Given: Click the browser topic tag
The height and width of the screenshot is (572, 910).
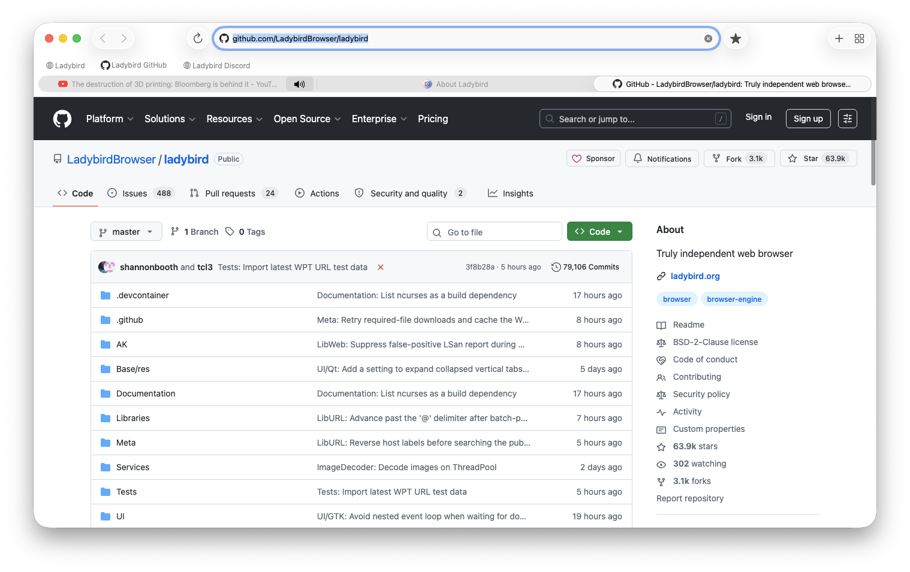Looking at the screenshot, I should 677,299.
